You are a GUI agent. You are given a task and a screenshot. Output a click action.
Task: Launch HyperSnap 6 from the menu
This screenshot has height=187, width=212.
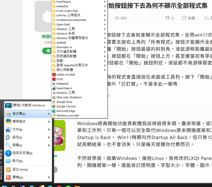pos(79,88)
